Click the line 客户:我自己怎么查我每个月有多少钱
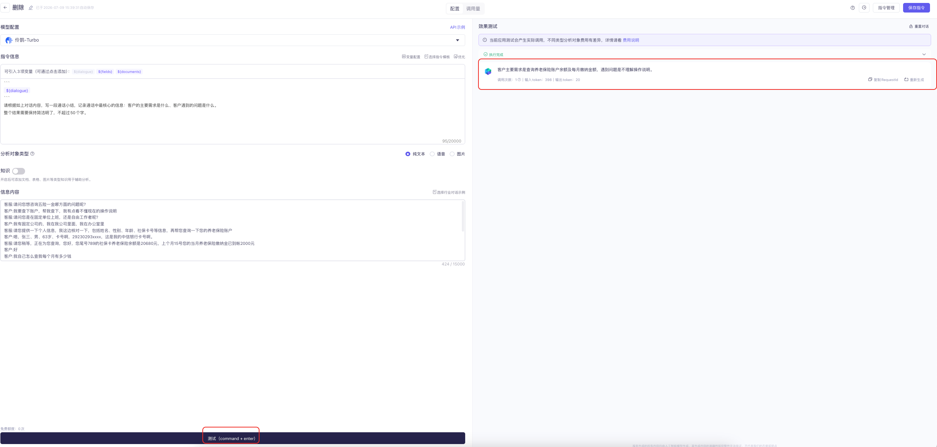 (x=38, y=256)
